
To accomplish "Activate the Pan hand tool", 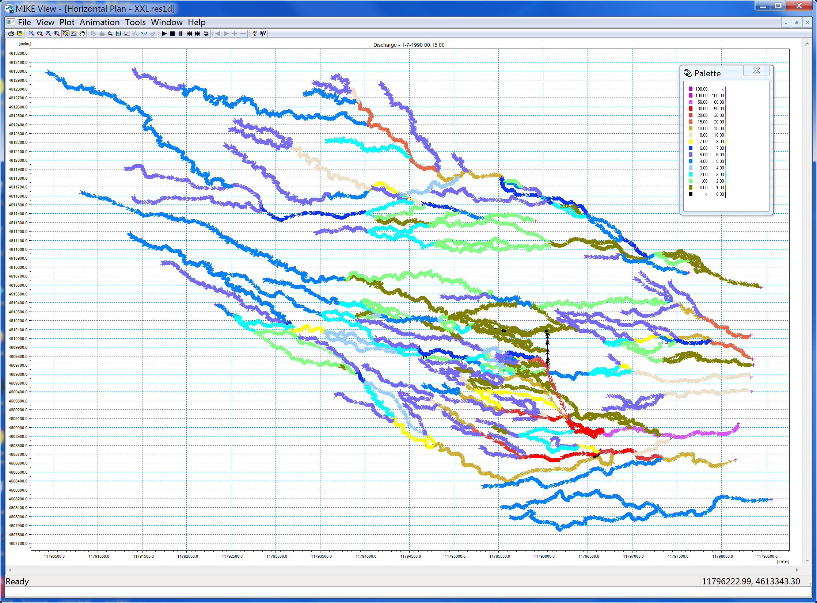I will [82, 34].
